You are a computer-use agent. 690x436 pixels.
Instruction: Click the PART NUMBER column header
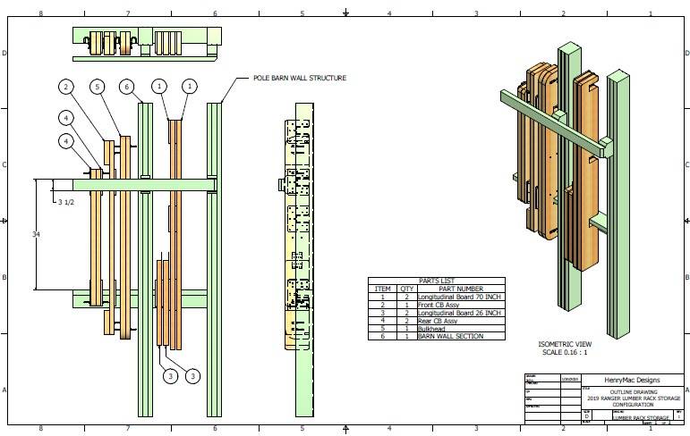(461, 289)
